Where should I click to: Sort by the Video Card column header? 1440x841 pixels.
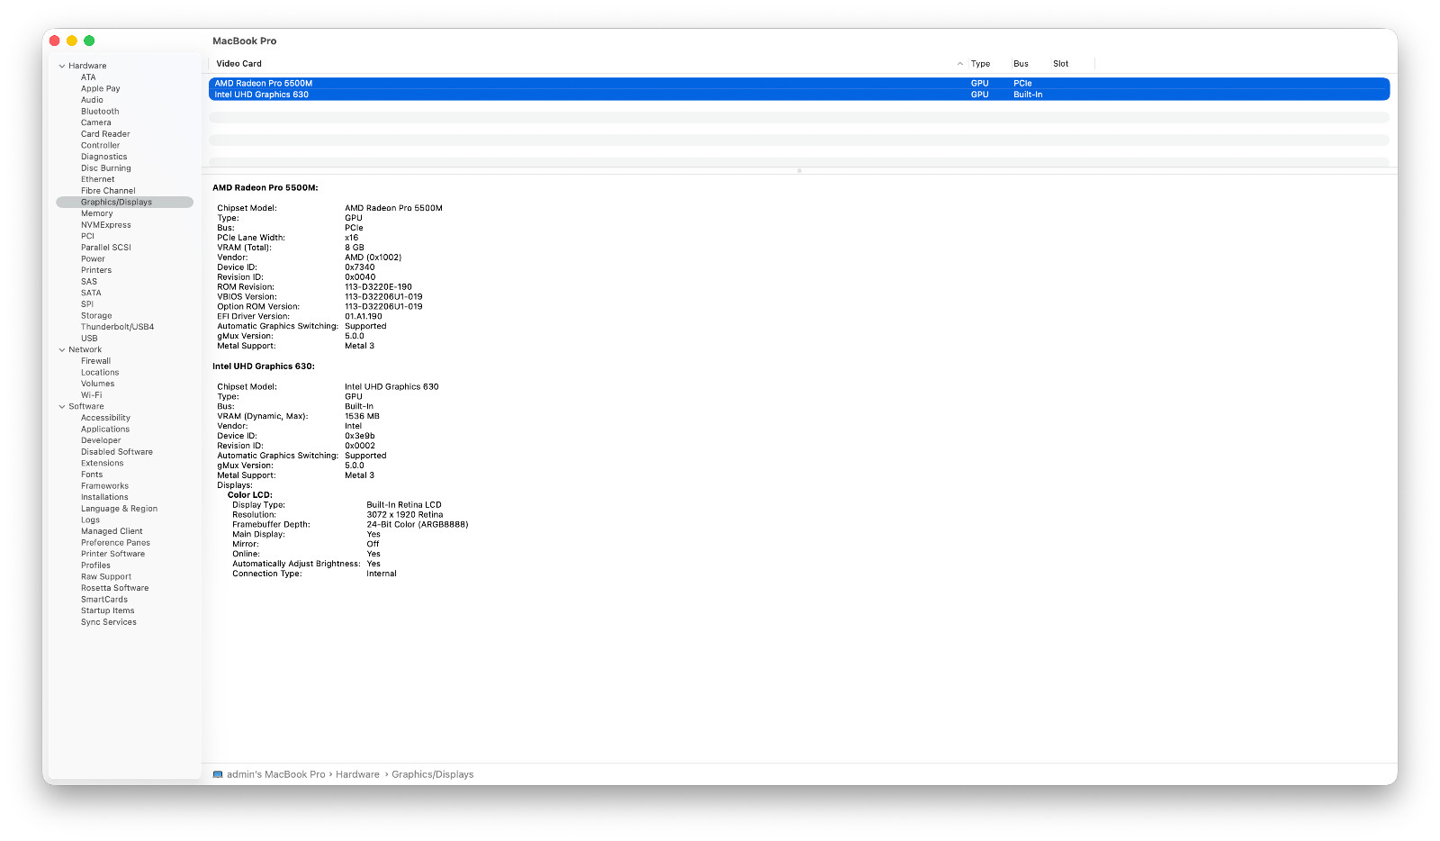pyautogui.click(x=239, y=64)
